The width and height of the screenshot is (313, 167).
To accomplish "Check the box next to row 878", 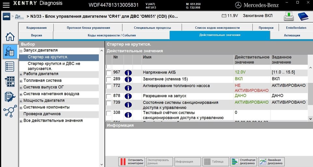I will coord(109,96).
